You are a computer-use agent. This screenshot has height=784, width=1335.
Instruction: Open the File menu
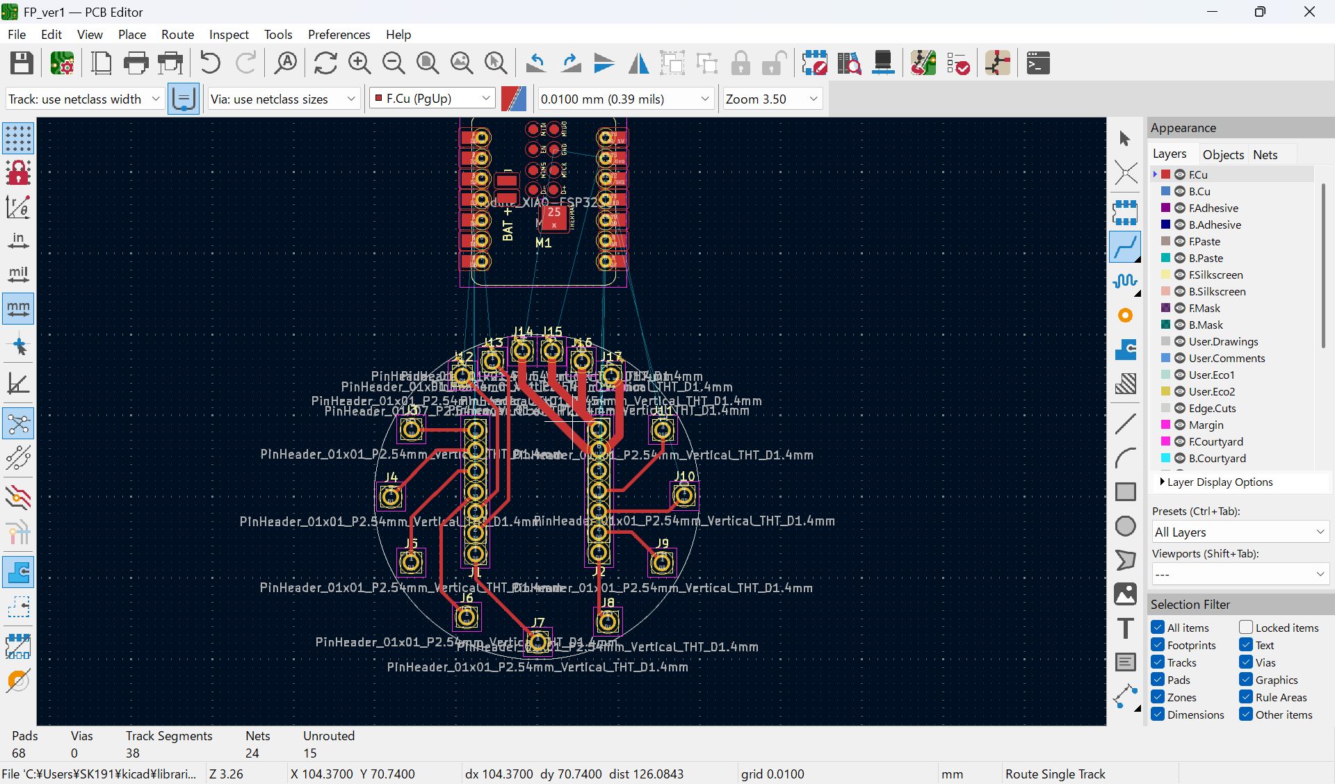point(17,34)
